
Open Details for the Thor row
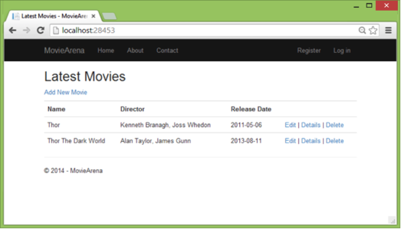coord(311,125)
